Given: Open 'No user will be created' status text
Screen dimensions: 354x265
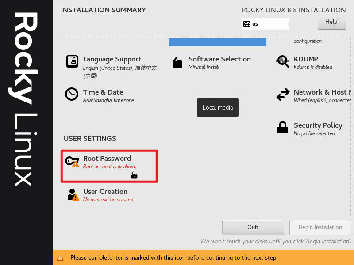Looking at the screenshot, I should 108,200.
